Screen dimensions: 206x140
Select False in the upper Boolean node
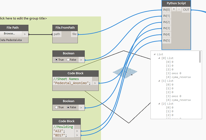point(68,60)
